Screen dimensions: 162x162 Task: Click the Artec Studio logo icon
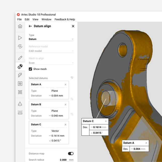click(x=18, y=15)
